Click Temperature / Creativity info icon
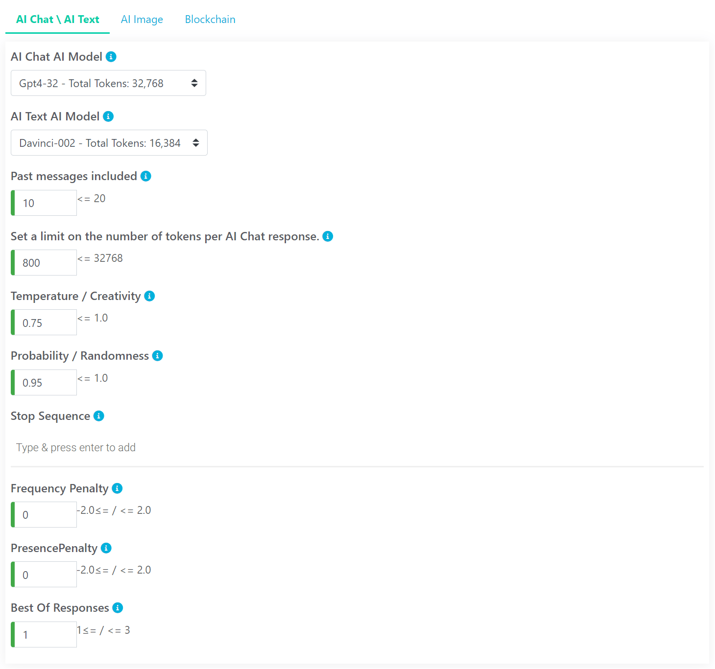The image size is (715, 669). (149, 296)
